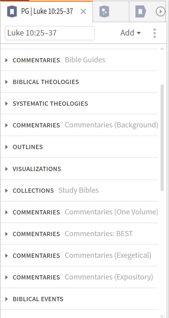The image size is (169, 318).
Task: Expand the Outlines section
Action: pyautogui.click(x=79, y=147)
